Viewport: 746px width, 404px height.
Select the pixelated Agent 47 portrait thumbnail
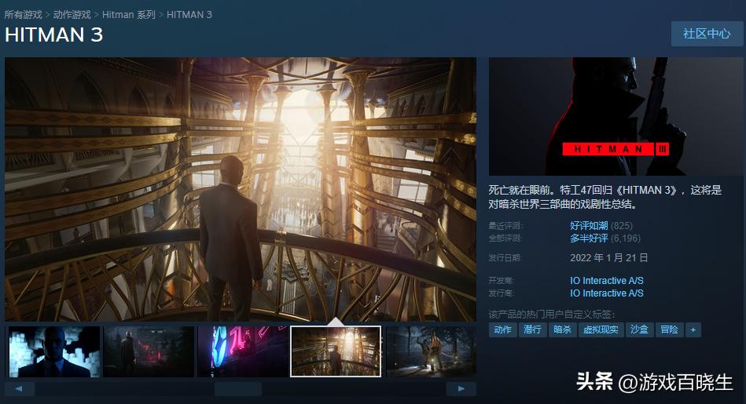pos(54,351)
